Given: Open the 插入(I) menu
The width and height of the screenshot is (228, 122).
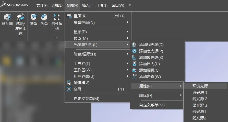Looking at the screenshot, I should point(87,5).
